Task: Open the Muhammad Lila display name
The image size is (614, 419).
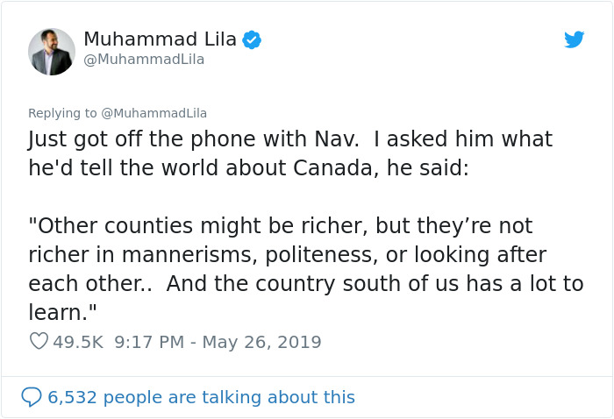Action: (161, 39)
